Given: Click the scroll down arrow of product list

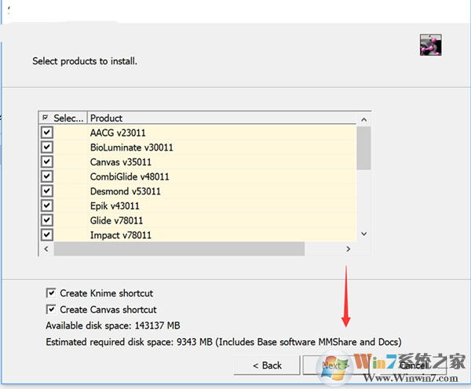Looking at the screenshot, I should point(363,234).
